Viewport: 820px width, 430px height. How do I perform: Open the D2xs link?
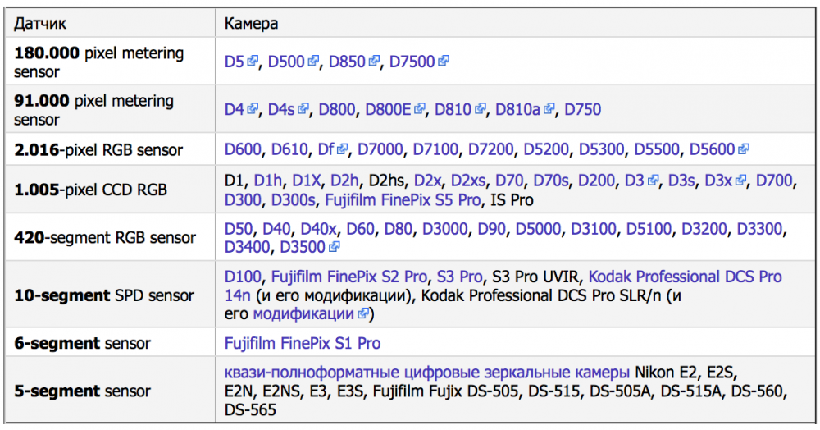(468, 181)
